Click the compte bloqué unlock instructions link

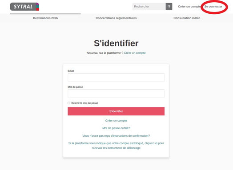(x=116, y=146)
